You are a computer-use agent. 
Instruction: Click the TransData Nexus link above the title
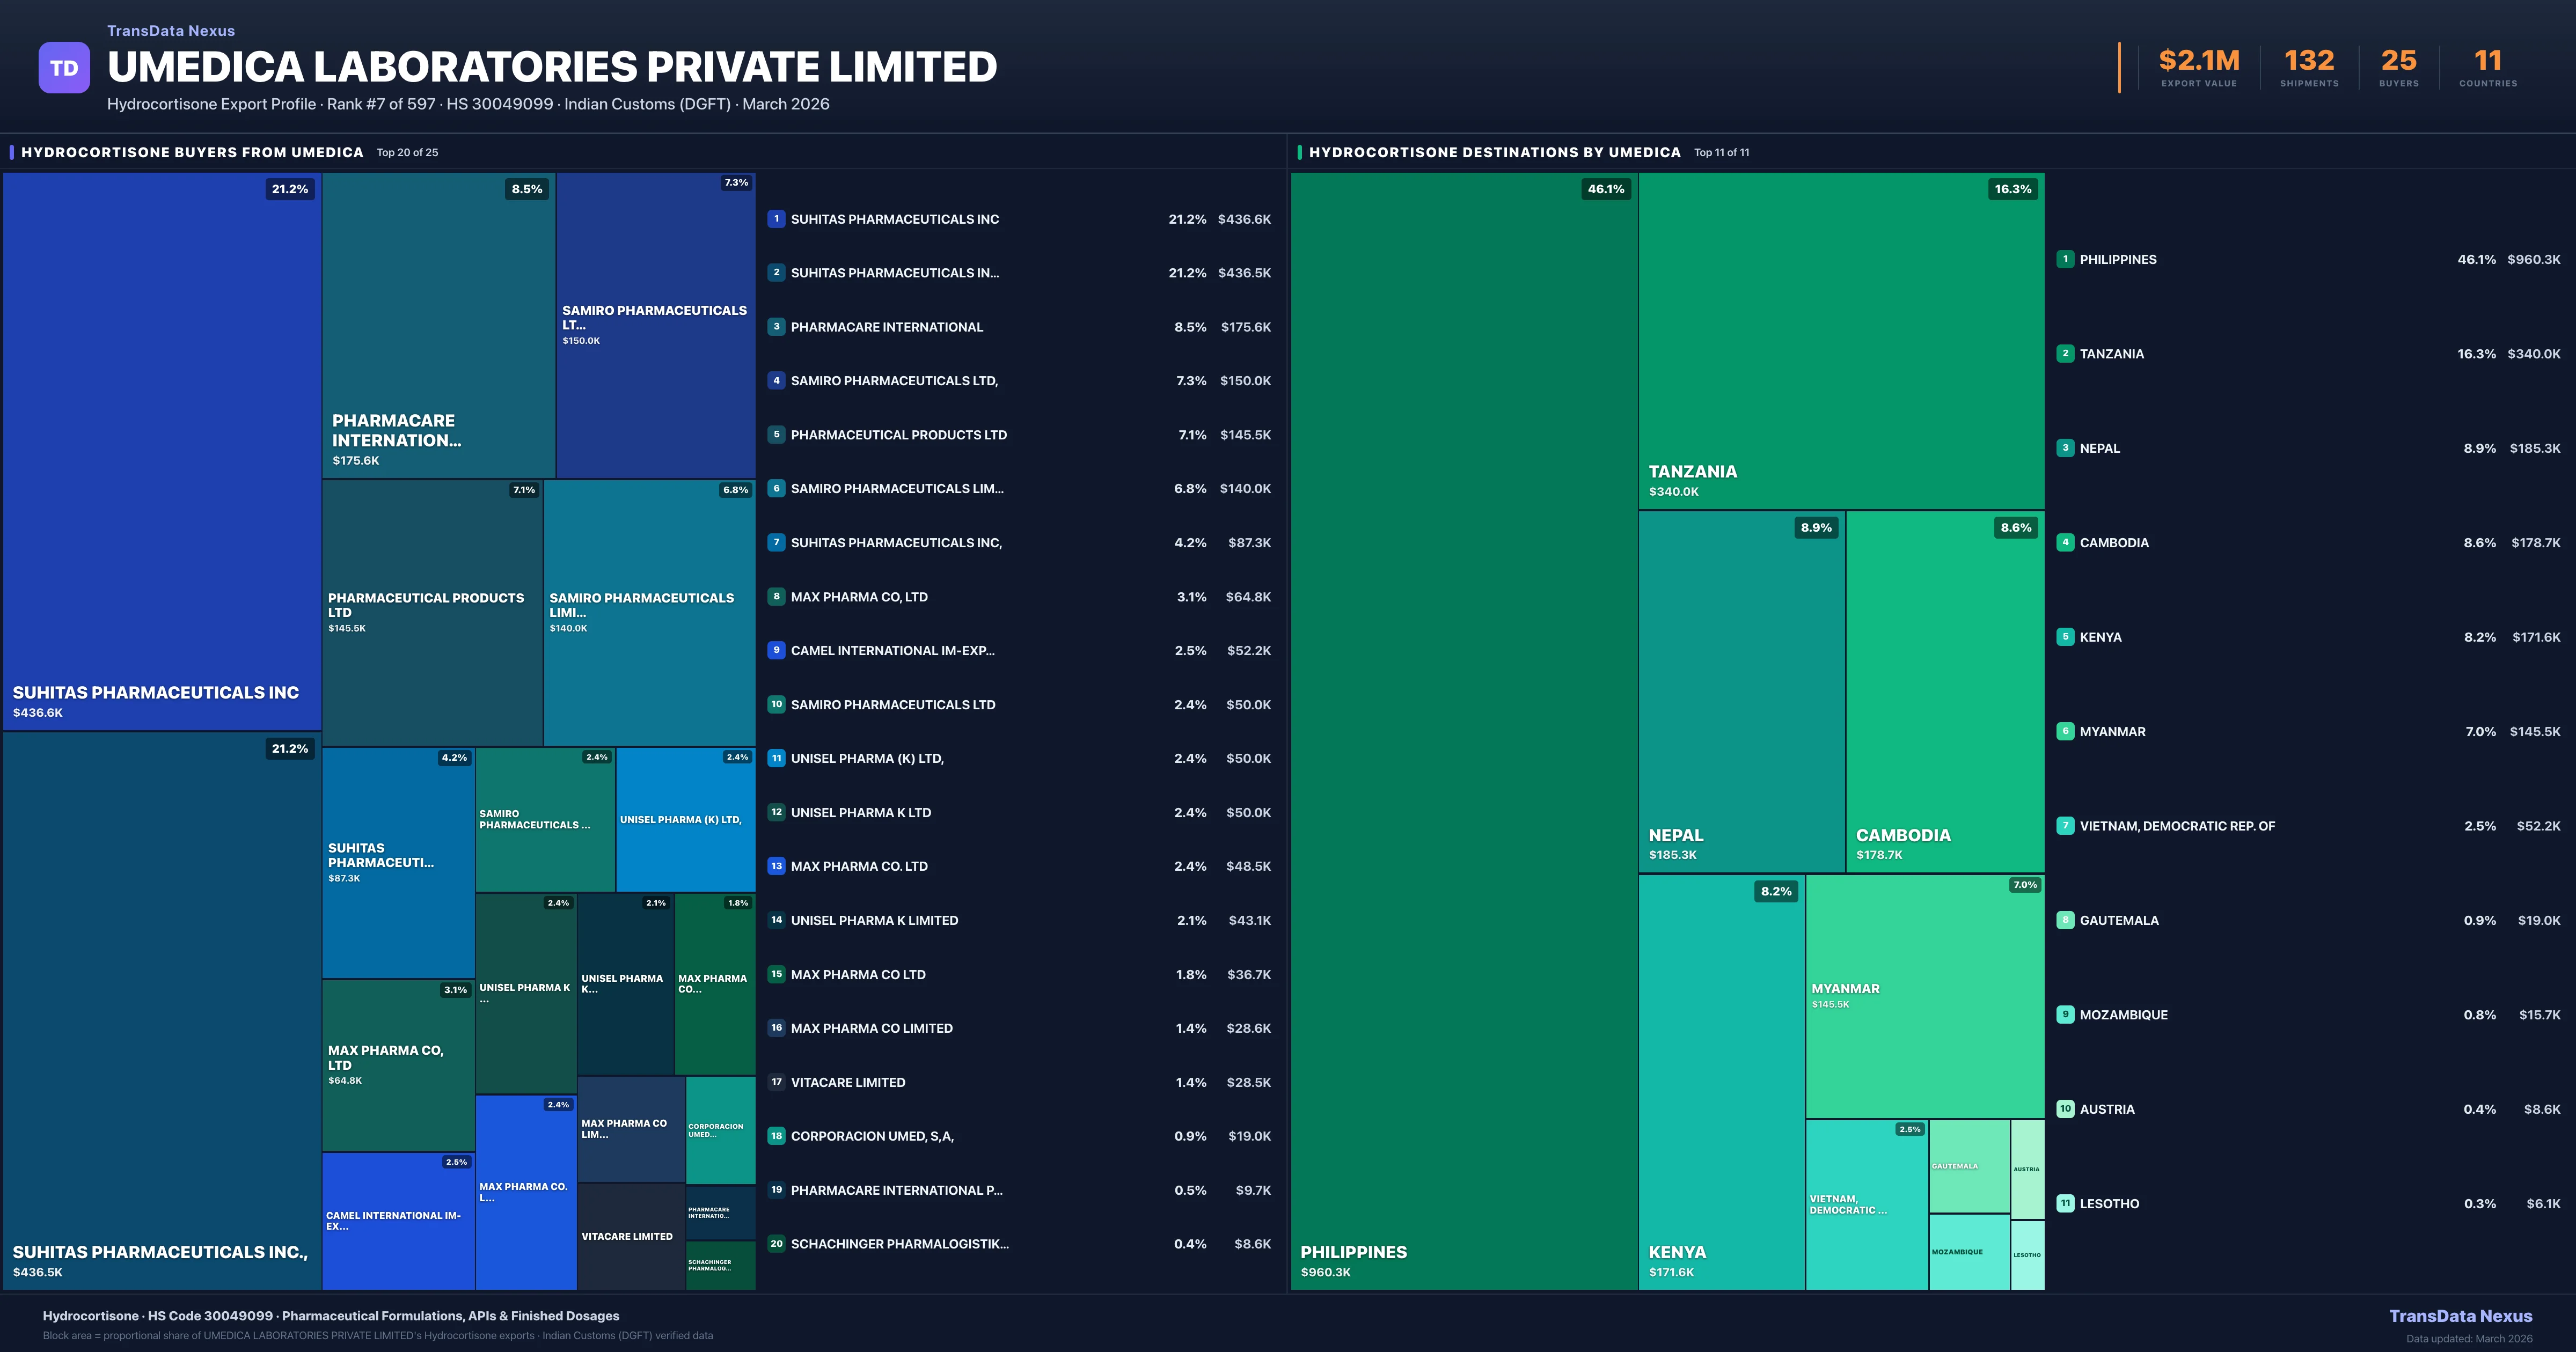click(x=171, y=31)
